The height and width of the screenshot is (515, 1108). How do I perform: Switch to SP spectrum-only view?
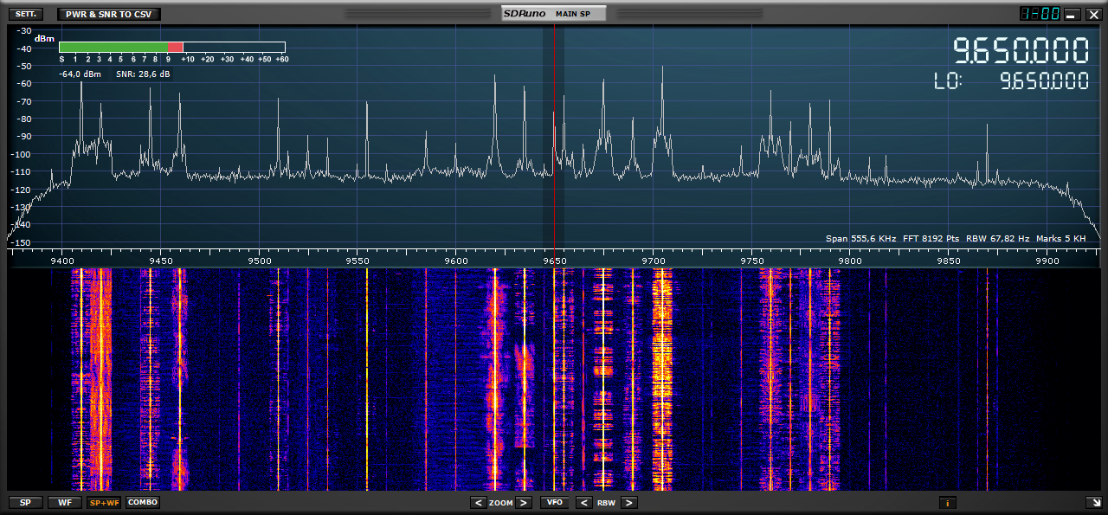click(x=24, y=502)
